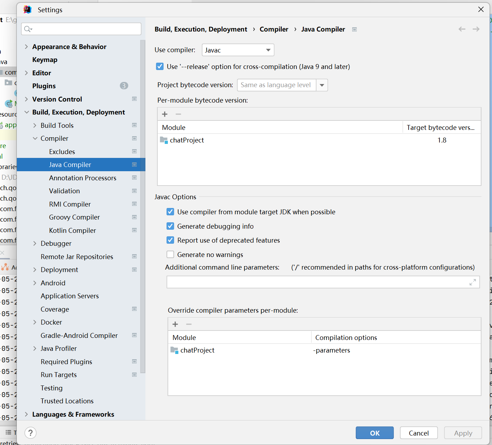Expand Languages & Frameworks section

(x=26, y=414)
